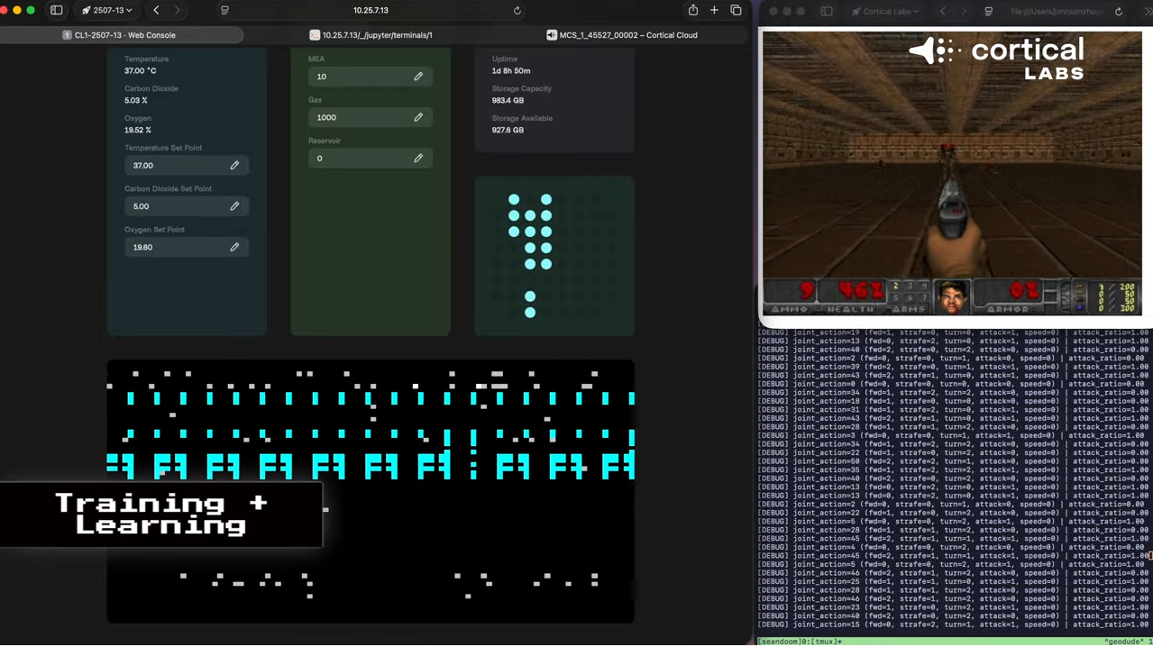Click the Gas field edit pencil
The height and width of the screenshot is (647, 1153).
(418, 117)
